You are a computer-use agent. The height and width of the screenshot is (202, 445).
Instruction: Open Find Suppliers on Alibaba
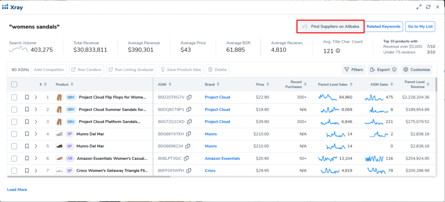coord(332,26)
